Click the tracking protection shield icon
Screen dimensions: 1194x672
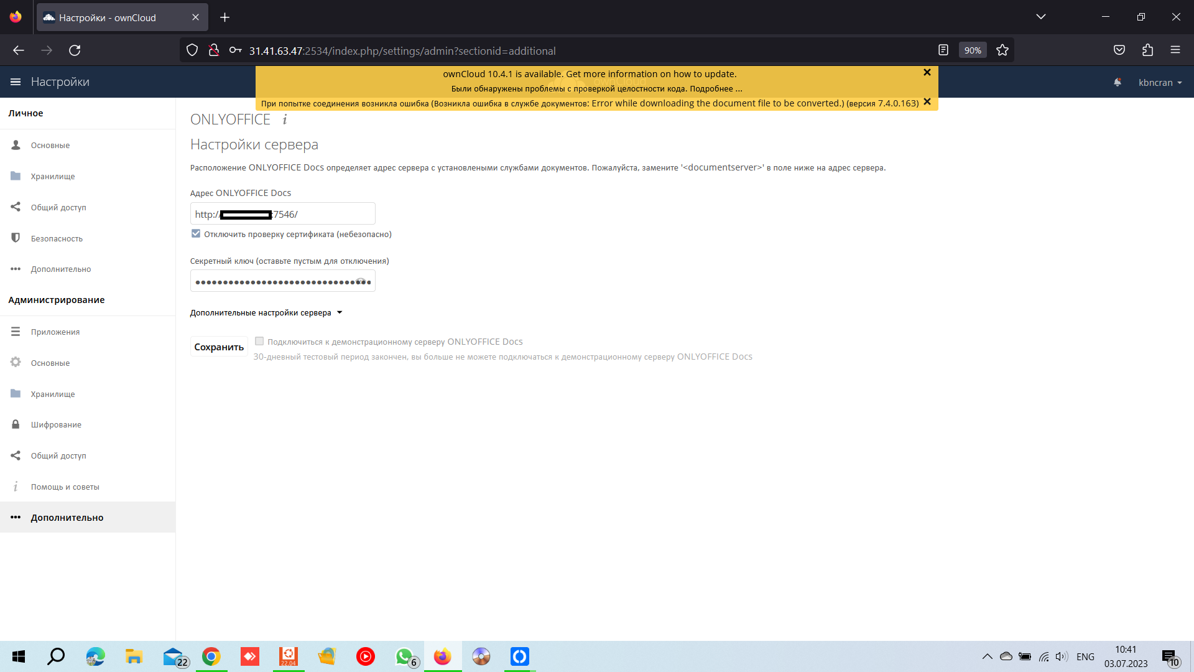click(x=192, y=50)
